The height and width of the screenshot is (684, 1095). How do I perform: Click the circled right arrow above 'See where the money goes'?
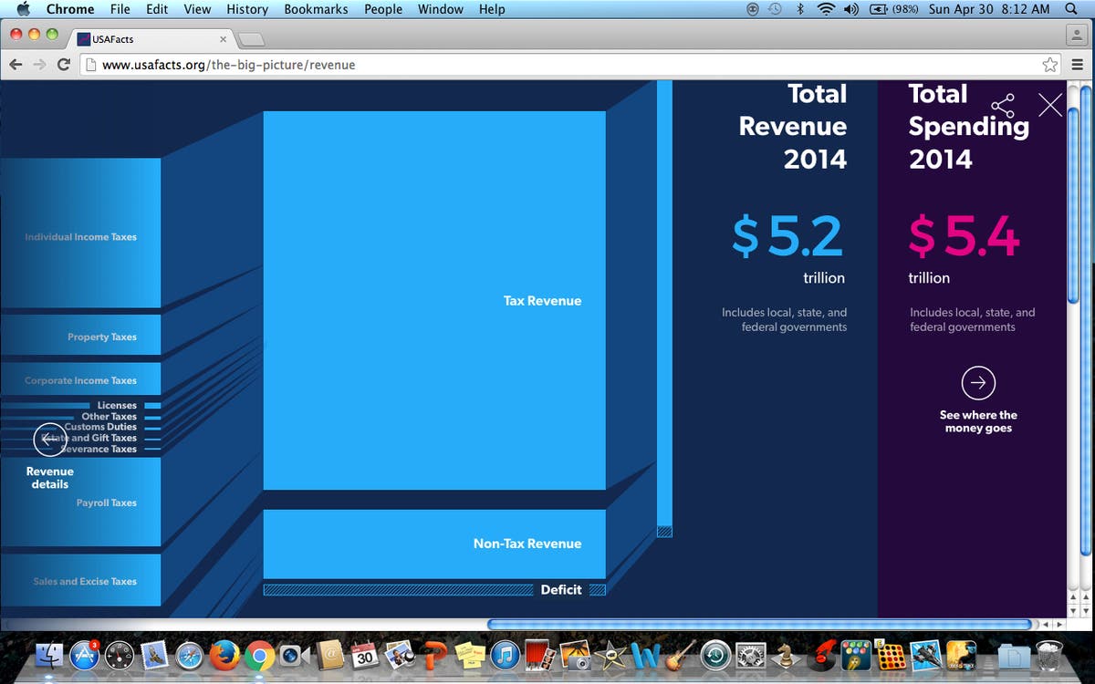coord(978,383)
